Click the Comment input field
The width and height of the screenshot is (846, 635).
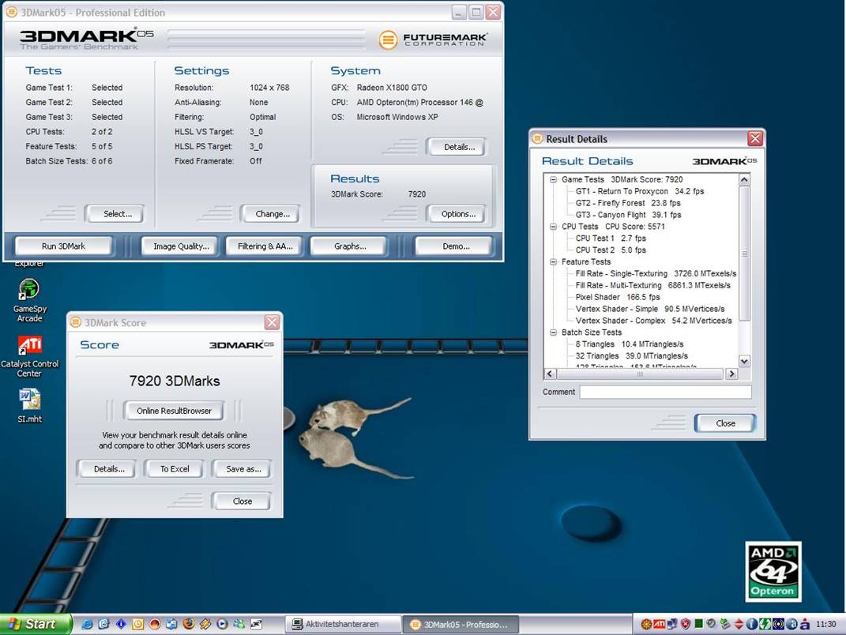click(665, 392)
